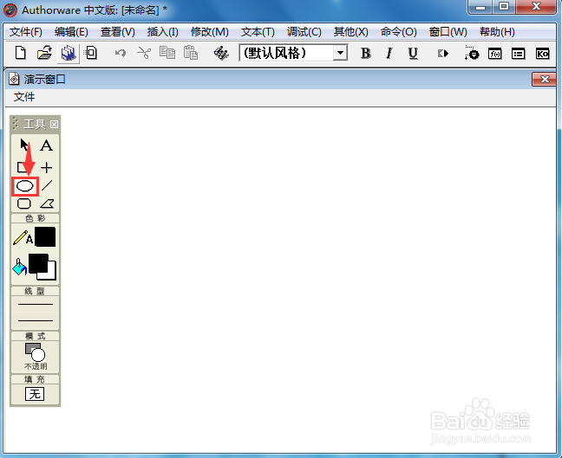Toggle Underline formatting
The height and width of the screenshot is (458, 562).
pos(413,54)
